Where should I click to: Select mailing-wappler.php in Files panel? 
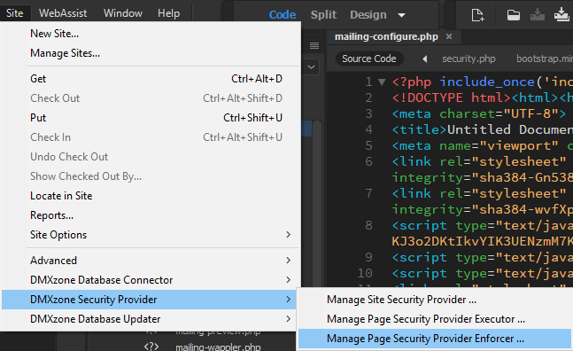218,347
